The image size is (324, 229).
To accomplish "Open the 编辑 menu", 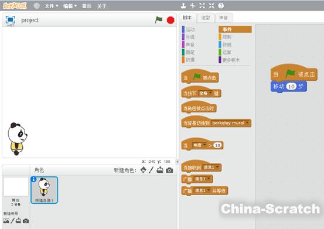I will 70,6.
